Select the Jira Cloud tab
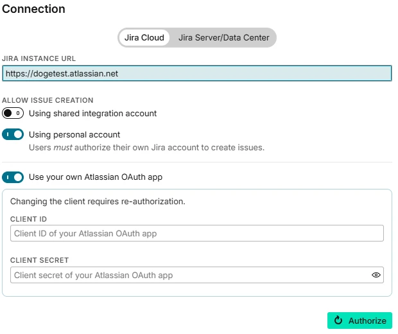Image resolution: width=398 pixels, height=334 pixels. point(144,38)
